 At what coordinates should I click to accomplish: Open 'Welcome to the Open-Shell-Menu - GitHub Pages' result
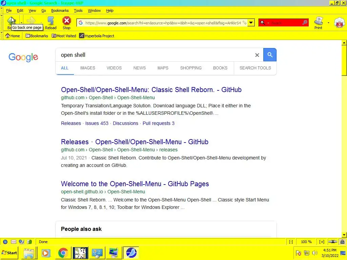(x=135, y=184)
